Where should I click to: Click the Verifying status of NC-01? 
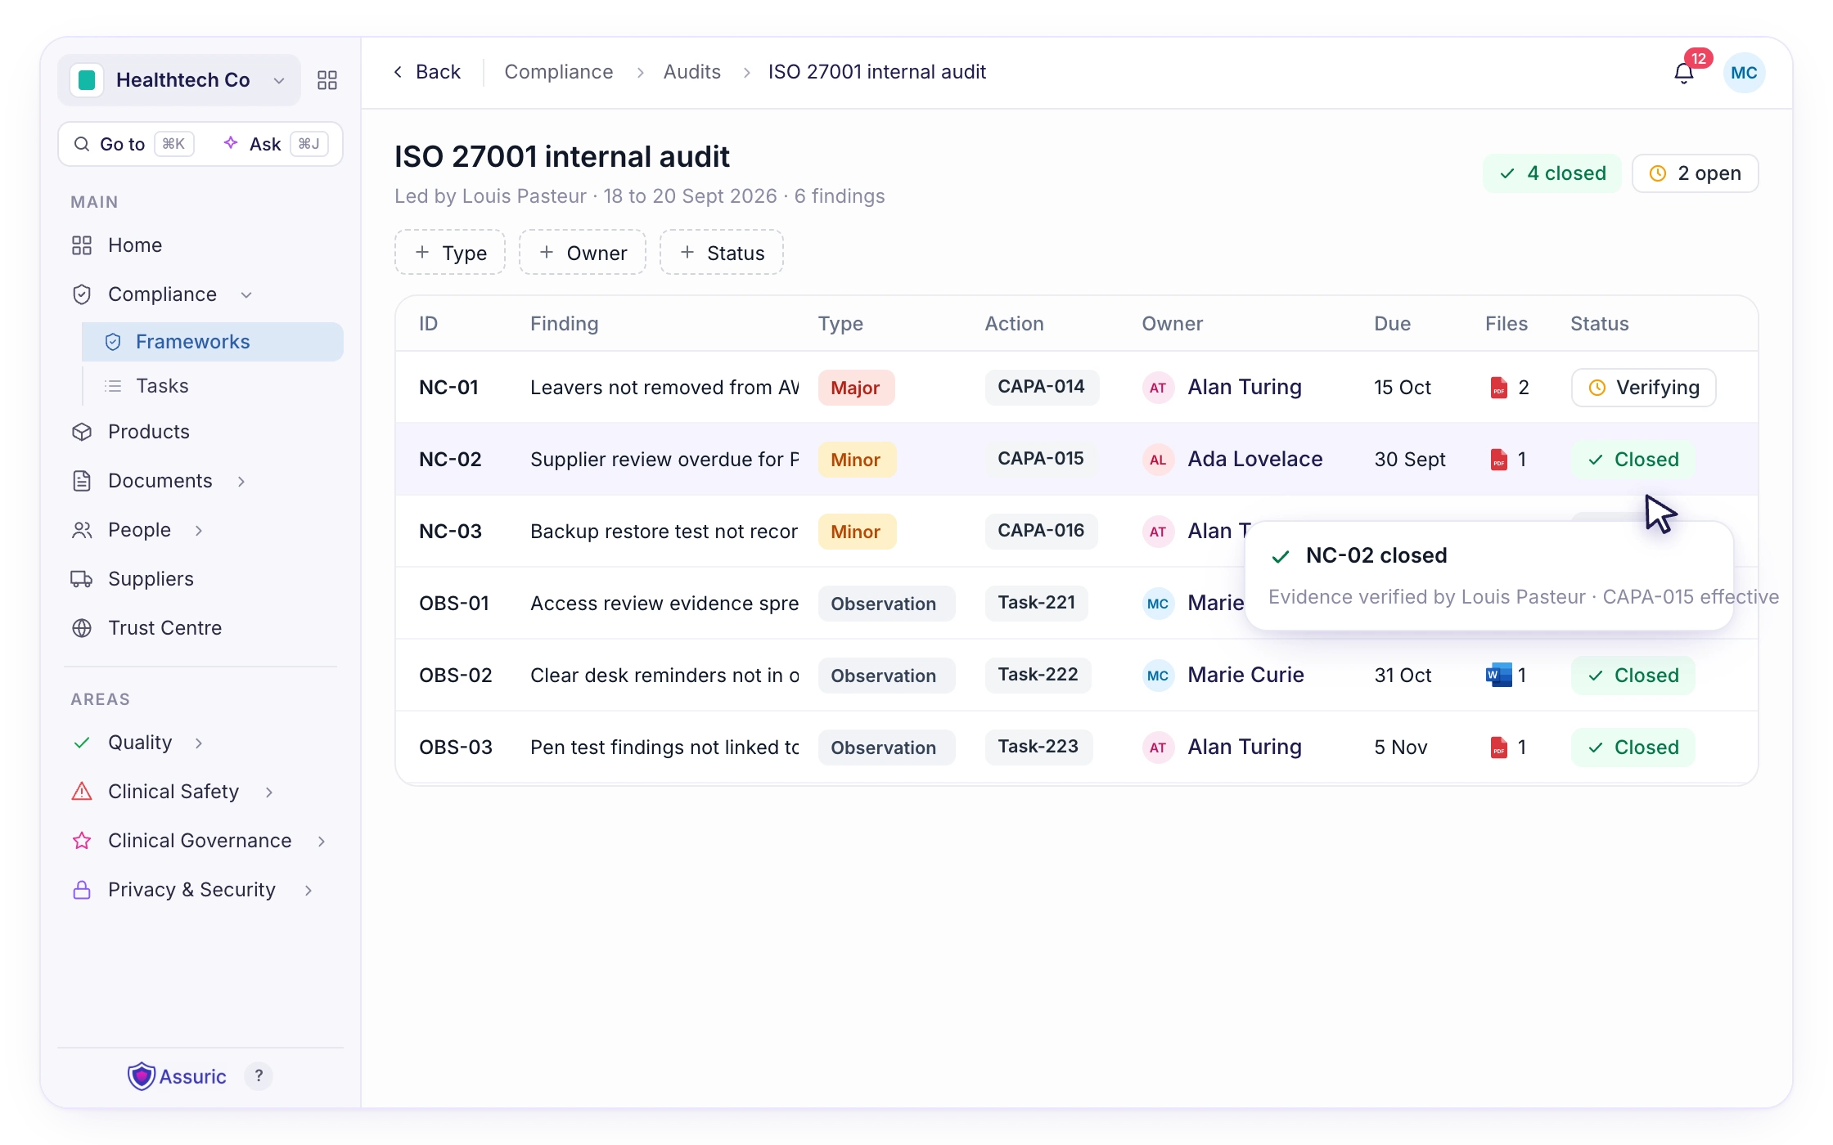[1644, 388]
